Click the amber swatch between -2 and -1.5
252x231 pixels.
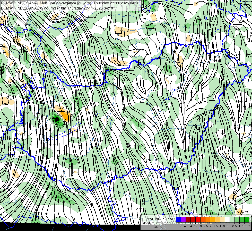coord(213,220)
